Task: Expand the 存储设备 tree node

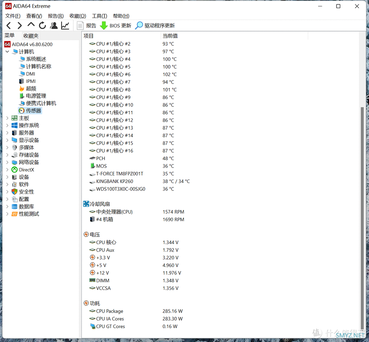Action: pyautogui.click(x=7, y=155)
